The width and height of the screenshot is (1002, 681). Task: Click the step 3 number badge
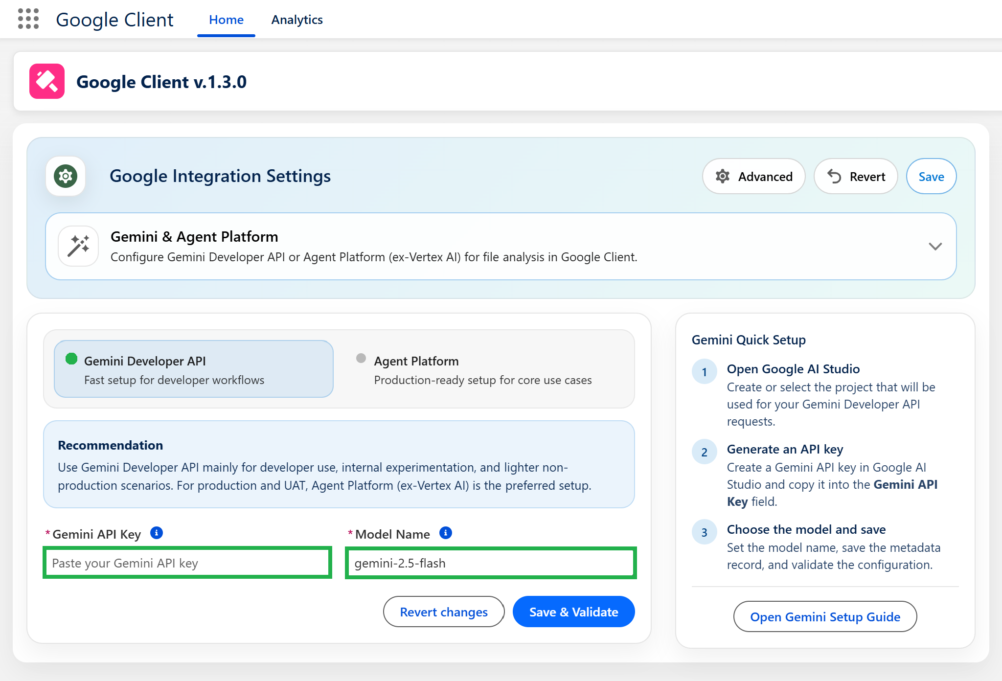pos(705,532)
